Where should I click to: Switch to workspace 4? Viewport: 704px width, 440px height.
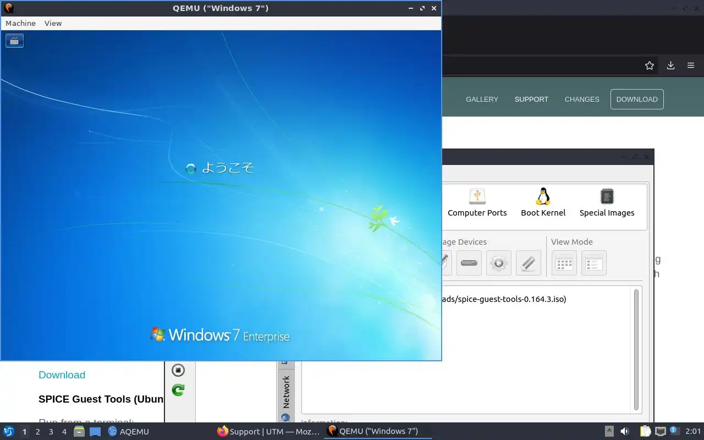pyautogui.click(x=64, y=432)
